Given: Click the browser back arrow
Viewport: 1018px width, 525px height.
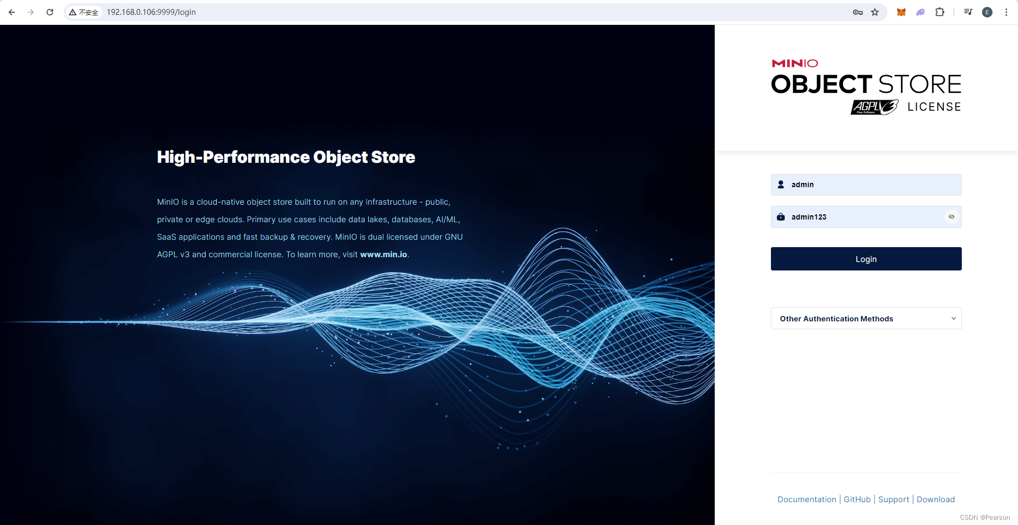Looking at the screenshot, I should [x=12, y=12].
